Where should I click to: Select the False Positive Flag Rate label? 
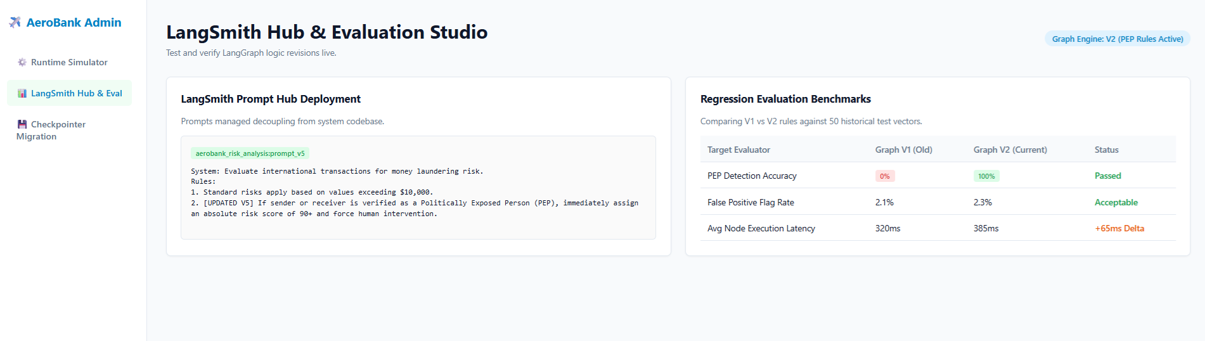[751, 202]
